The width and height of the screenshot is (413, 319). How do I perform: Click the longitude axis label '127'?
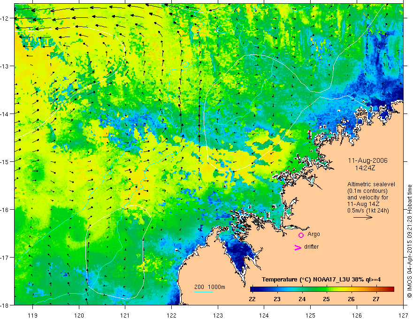click(403, 315)
